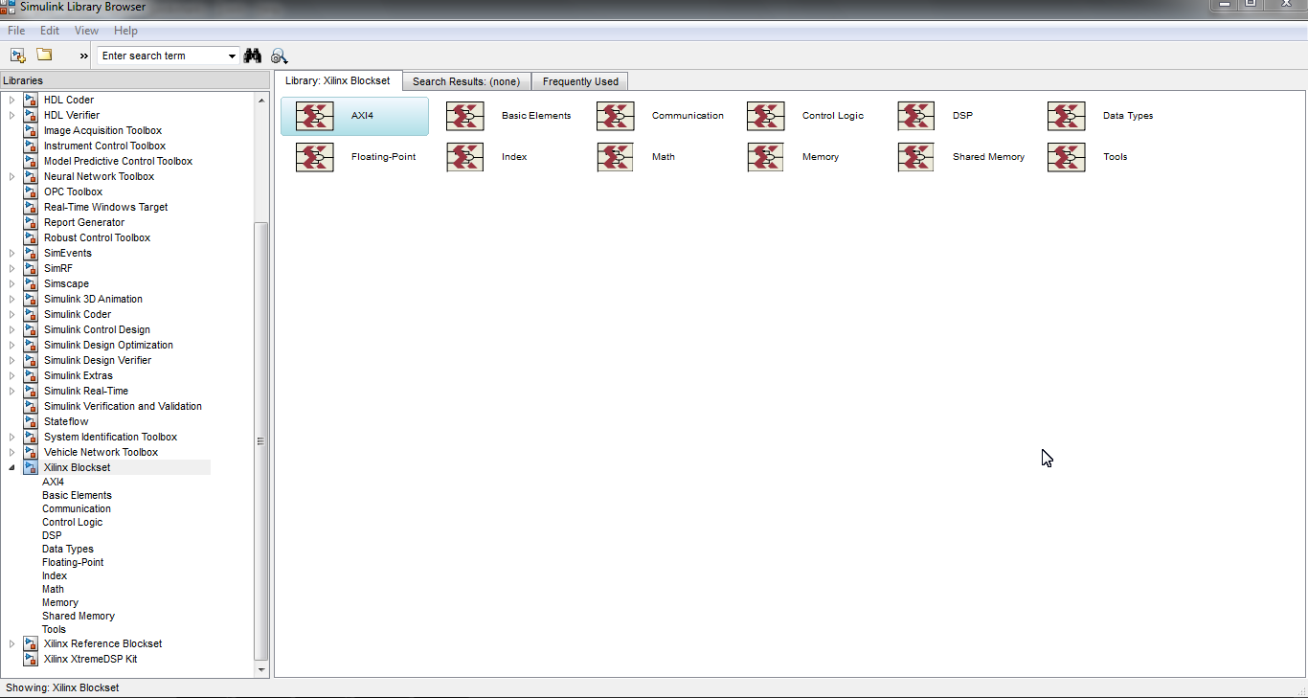The height and width of the screenshot is (698, 1308).
Task: Click the toolbar overflow chevron
Action: point(83,56)
